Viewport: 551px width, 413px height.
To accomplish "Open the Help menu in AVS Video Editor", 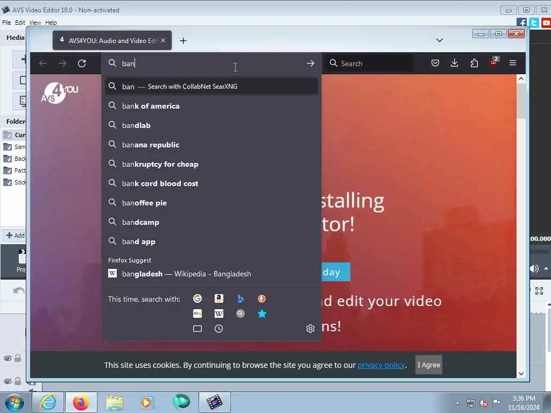I will click(51, 23).
